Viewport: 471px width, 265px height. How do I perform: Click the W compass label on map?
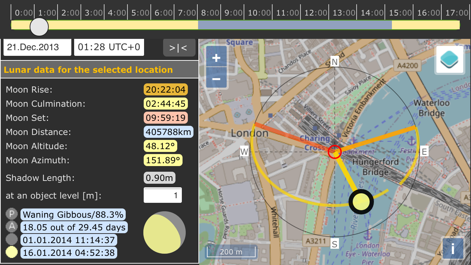pyautogui.click(x=244, y=152)
